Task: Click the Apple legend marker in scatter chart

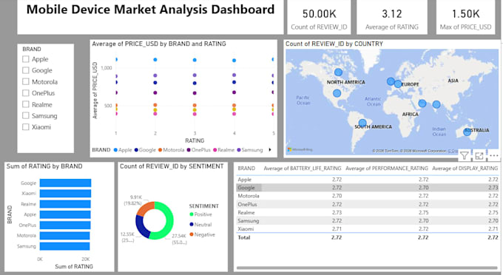Action: 116,149
